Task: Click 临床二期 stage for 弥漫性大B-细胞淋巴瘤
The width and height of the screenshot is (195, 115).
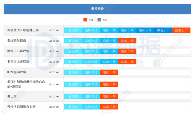Action: tap(127, 30)
